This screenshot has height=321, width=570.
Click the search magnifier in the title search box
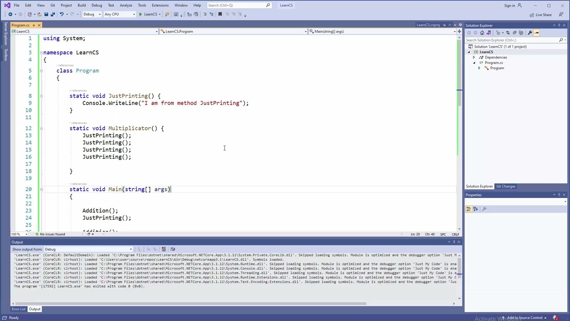[268, 5]
